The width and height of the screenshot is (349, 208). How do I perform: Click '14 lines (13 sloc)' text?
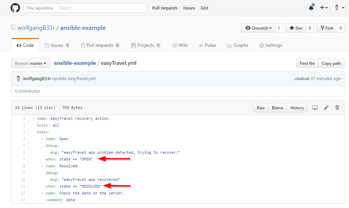(x=35, y=108)
